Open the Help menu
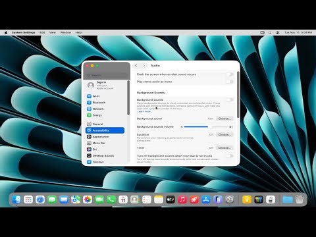This screenshot has width=316, height=237. [x=78, y=32]
